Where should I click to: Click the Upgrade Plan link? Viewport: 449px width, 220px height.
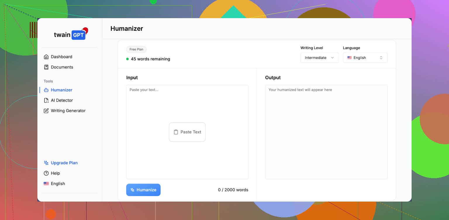pos(64,163)
